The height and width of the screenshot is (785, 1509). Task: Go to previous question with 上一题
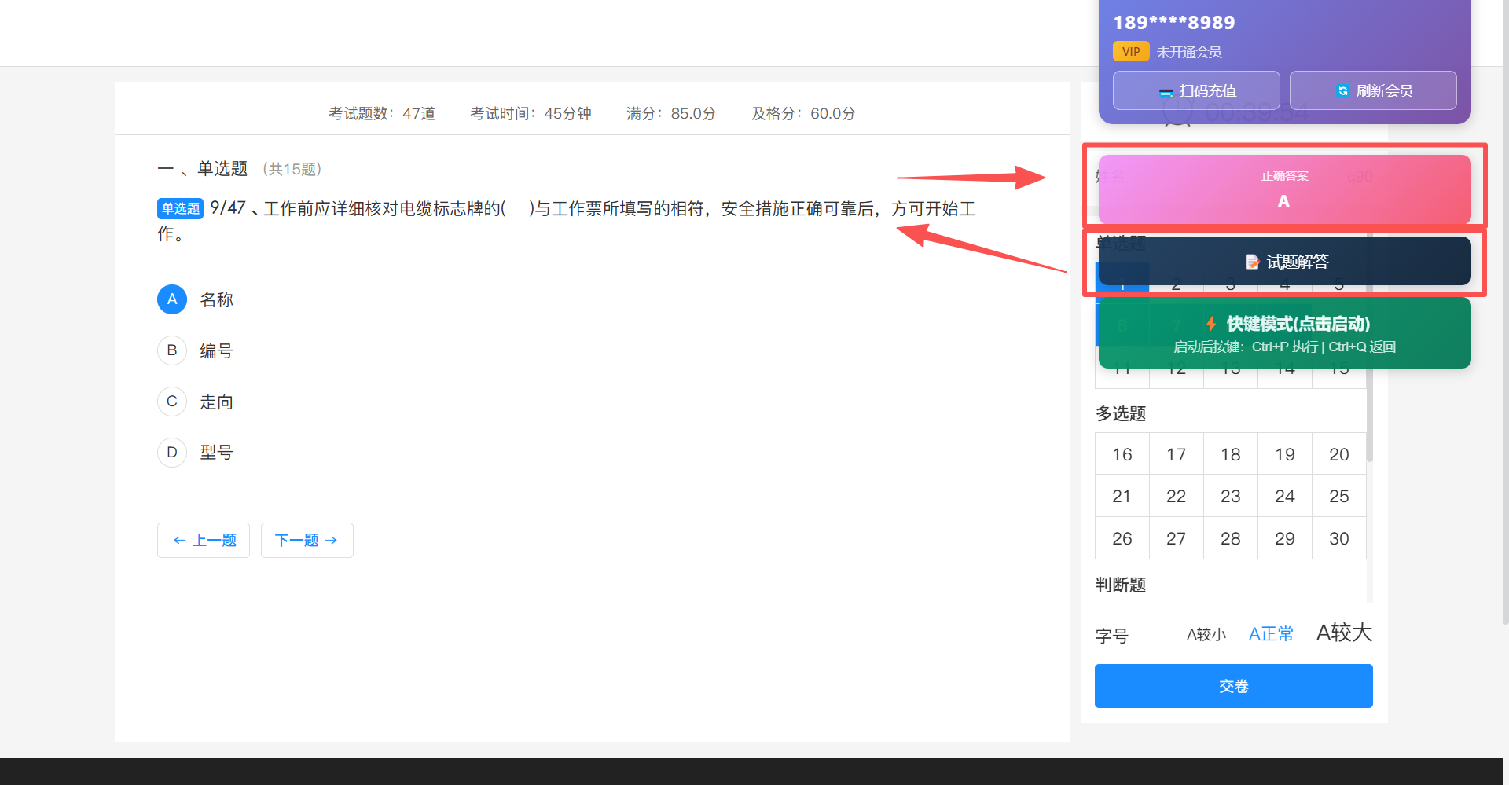[204, 541]
